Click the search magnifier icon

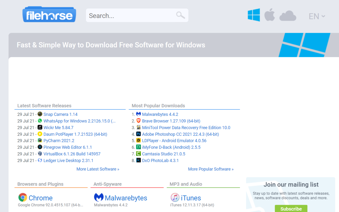(x=181, y=15)
